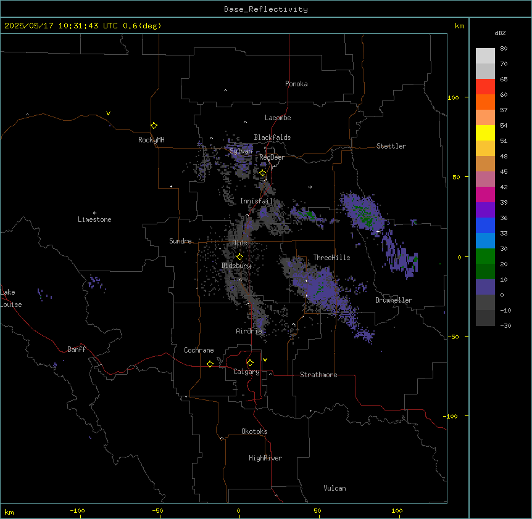This screenshot has height=519, width=532.
Task: Click the asterisk marker east of RedDeer
Action: click(x=310, y=187)
